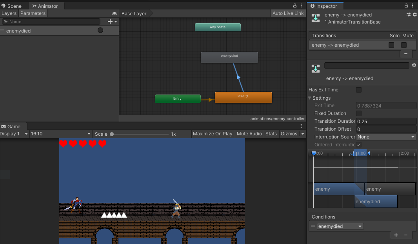The width and height of the screenshot is (418, 244).
Task: Click the second transition icon beside name field
Action: tap(316, 69)
